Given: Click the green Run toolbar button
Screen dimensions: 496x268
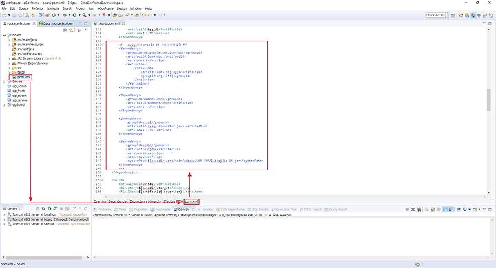Looking at the screenshot, I should pyautogui.click(x=74, y=15).
